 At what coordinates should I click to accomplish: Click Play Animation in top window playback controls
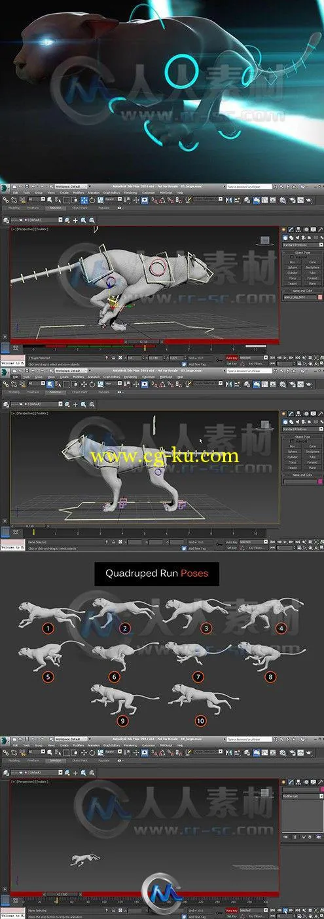click(x=285, y=358)
